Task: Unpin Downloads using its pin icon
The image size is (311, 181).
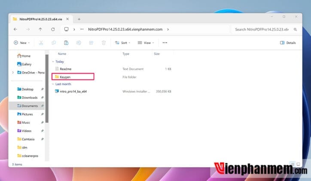Action: (x=42, y=98)
